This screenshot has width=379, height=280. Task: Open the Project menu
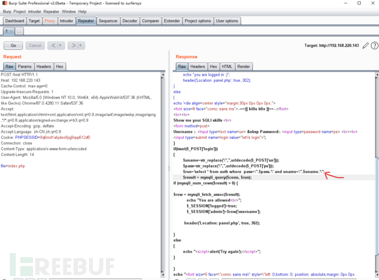pos(20,12)
